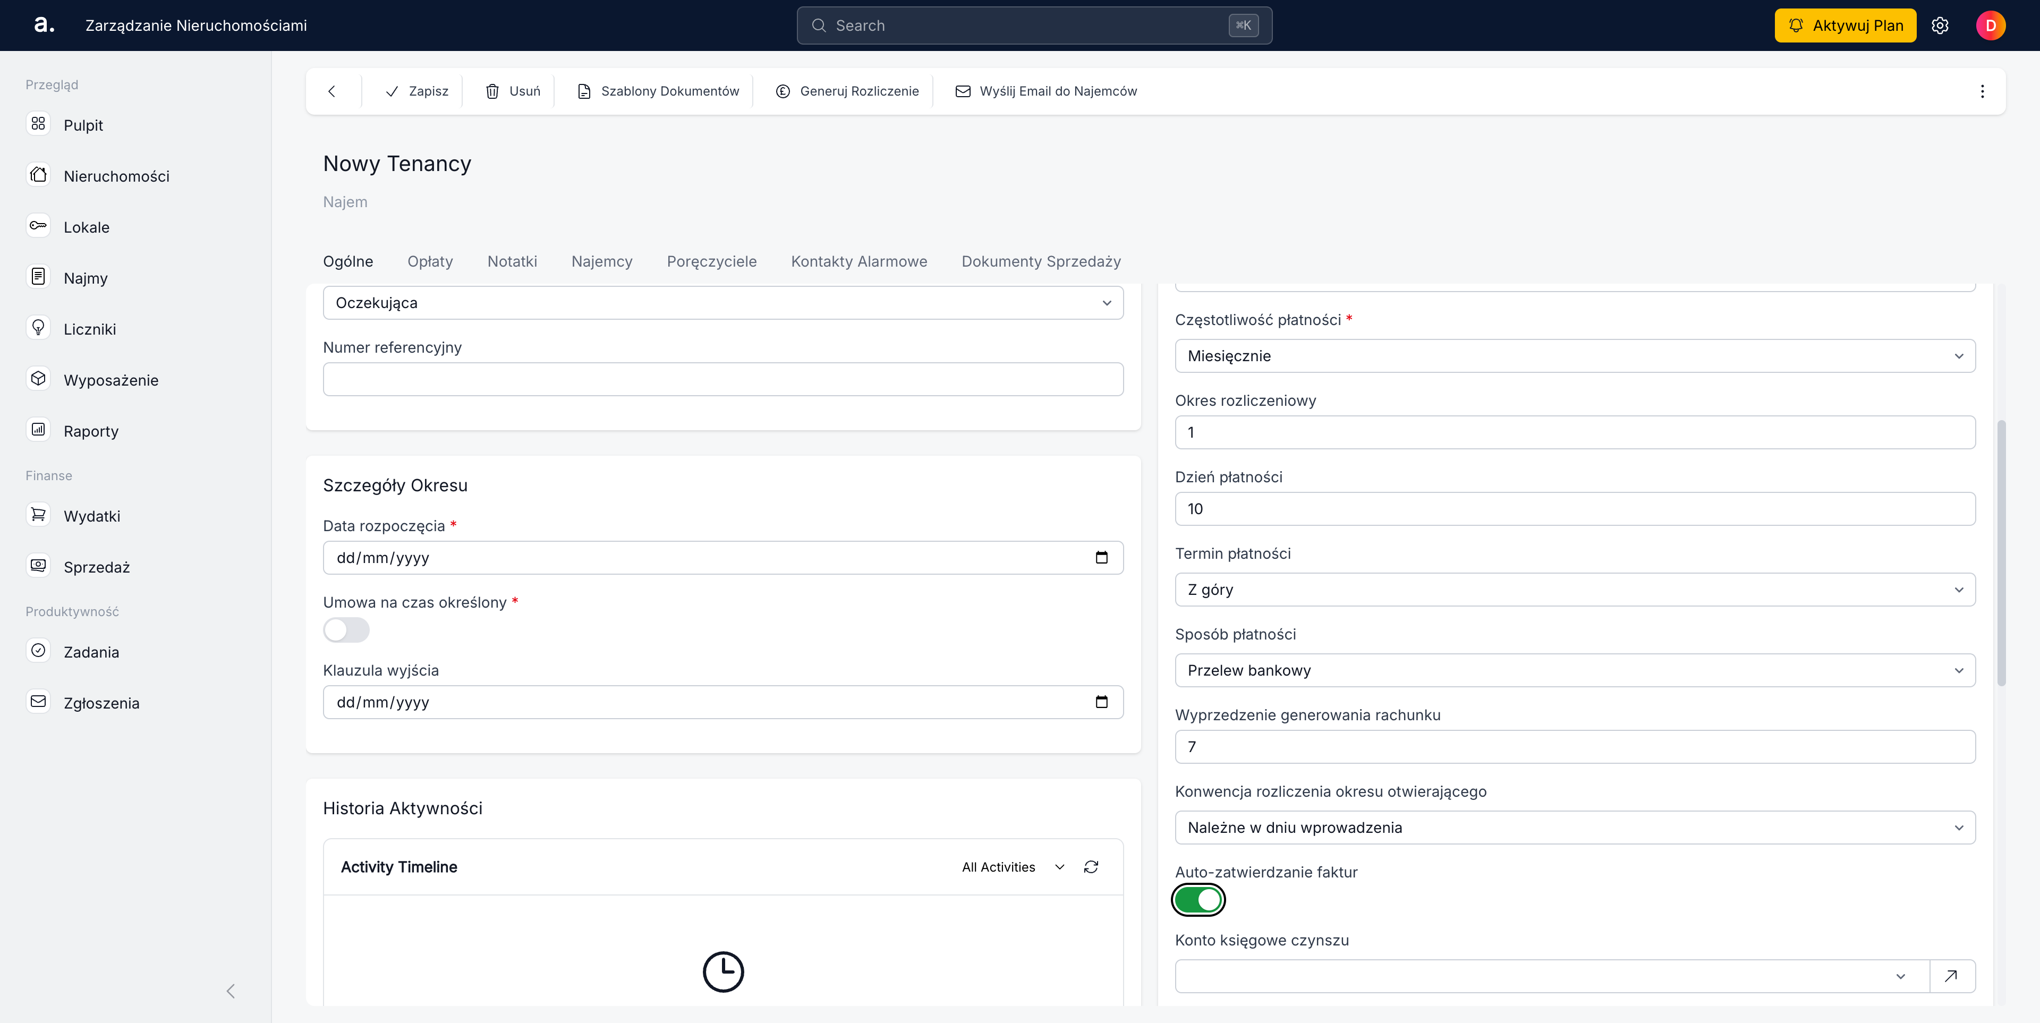Open user avatar D menu
This screenshot has width=2040, height=1023.
pos(1990,25)
